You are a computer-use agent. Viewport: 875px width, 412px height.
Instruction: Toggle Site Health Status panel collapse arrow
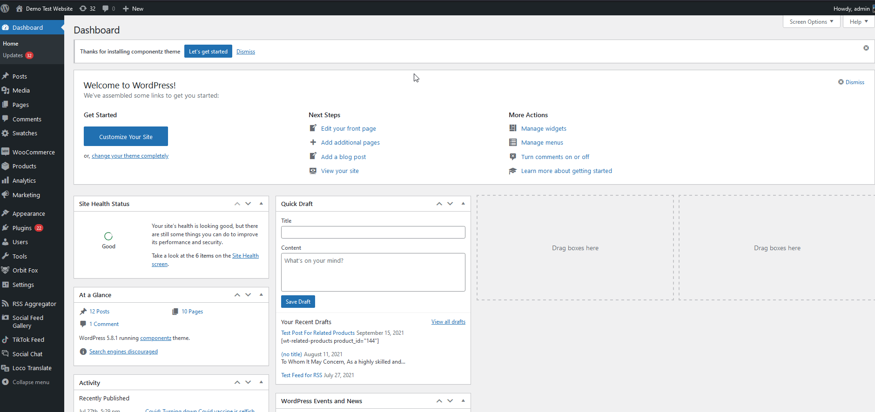tap(261, 204)
